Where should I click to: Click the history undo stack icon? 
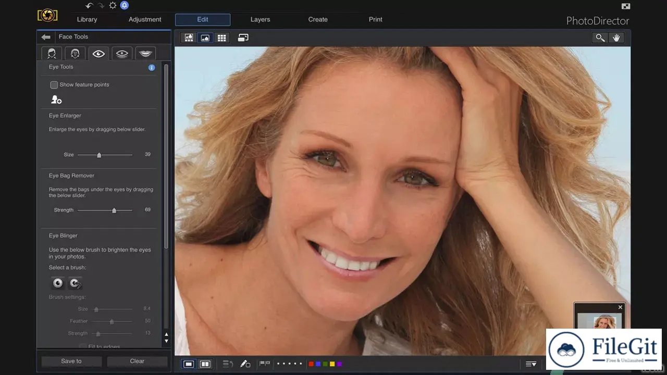point(228,364)
